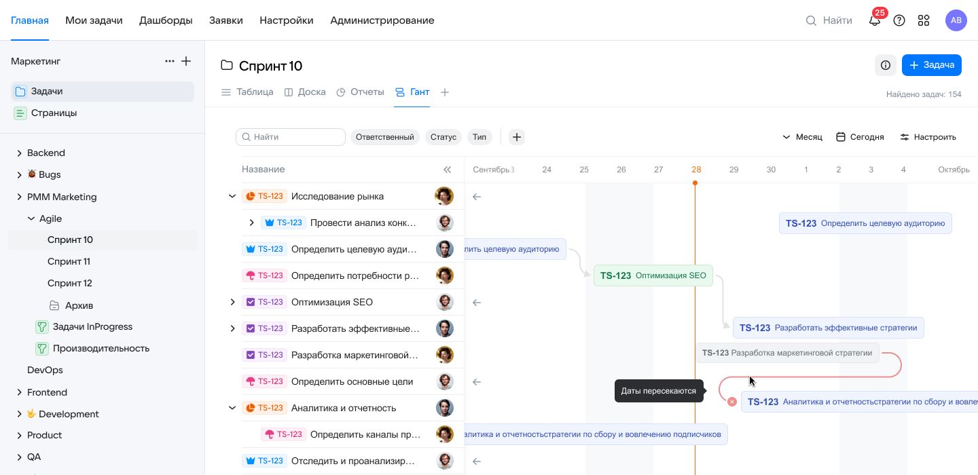
Task: Select the Оптимизация SEO Gantt bar
Action: (653, 275)
